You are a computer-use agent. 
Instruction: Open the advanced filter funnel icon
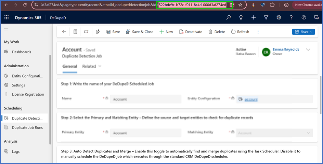pos(266,17)
